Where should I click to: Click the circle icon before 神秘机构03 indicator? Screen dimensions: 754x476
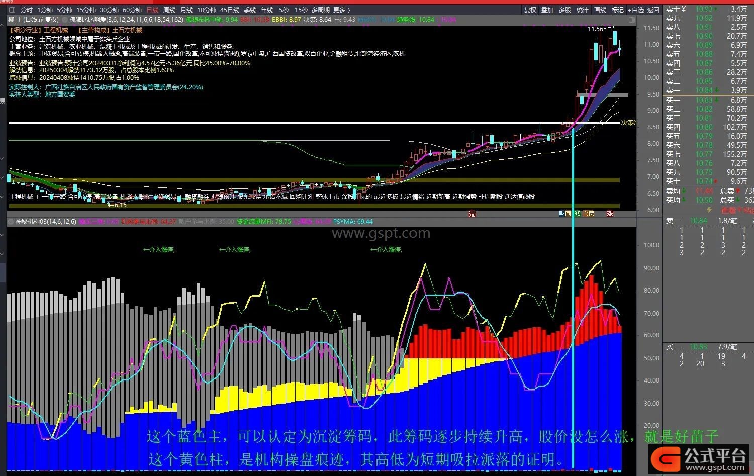(x=11, y=221)
